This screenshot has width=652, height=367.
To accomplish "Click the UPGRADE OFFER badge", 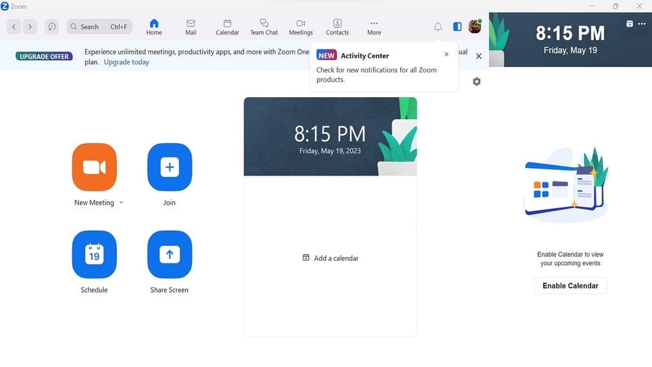I will point(44,56).
